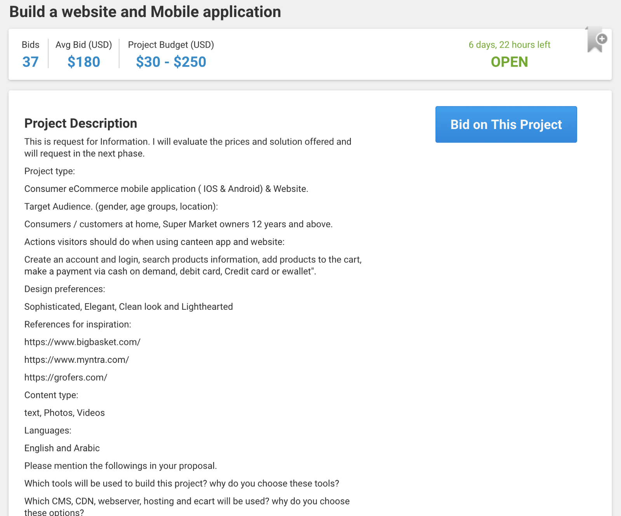Image resolution: width=621 pixels, height=516 pixels.
Task: Click the 'Design preferences:' line
Action: [x=65, y=289]
